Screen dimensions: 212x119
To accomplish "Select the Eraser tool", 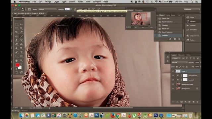I will tap(17, 44).
